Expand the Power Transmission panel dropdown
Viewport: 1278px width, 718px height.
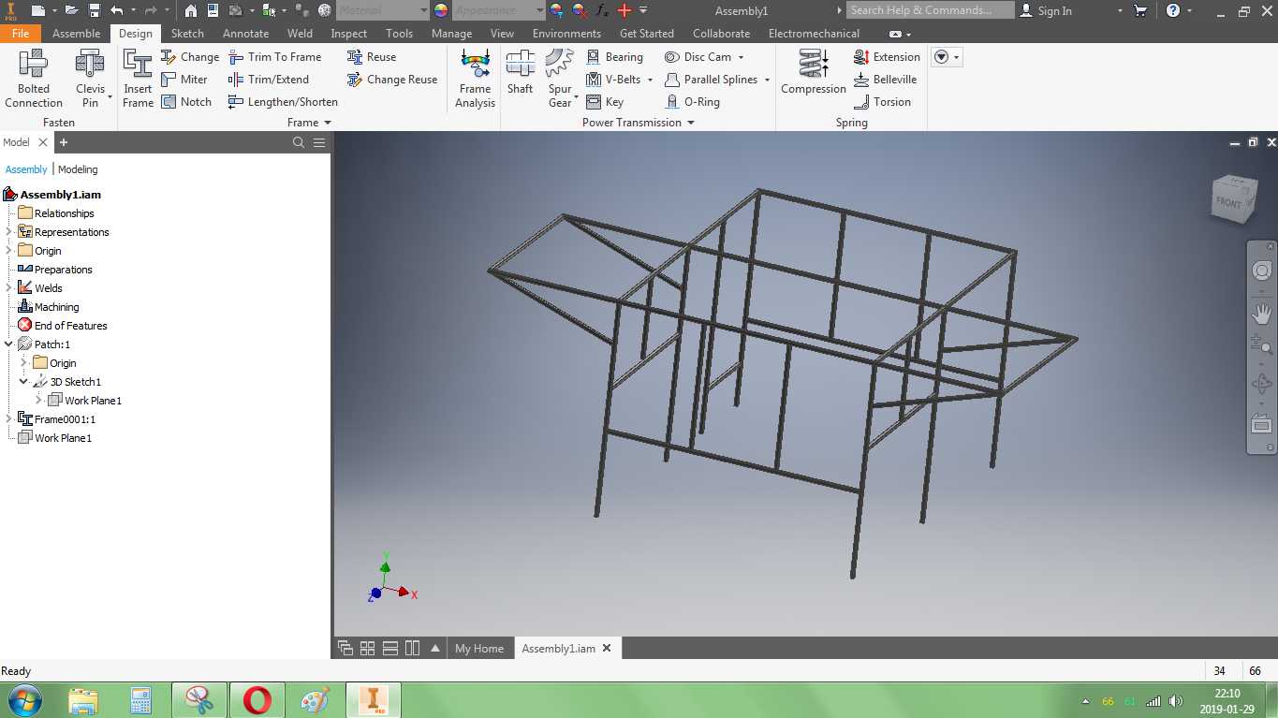pyautogui.click(x=691, y=123)
